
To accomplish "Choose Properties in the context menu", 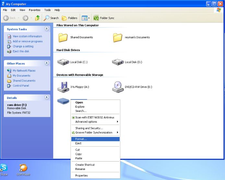I will [81, 175].
